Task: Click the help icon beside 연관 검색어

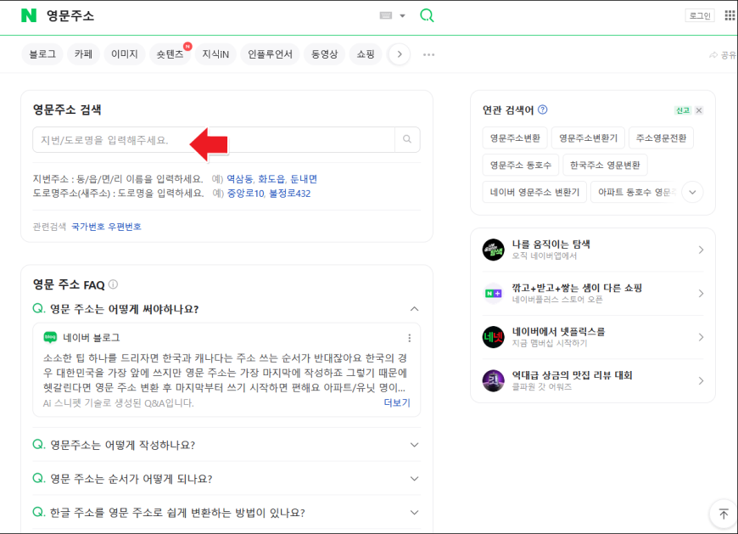Action: click(543, 110)
